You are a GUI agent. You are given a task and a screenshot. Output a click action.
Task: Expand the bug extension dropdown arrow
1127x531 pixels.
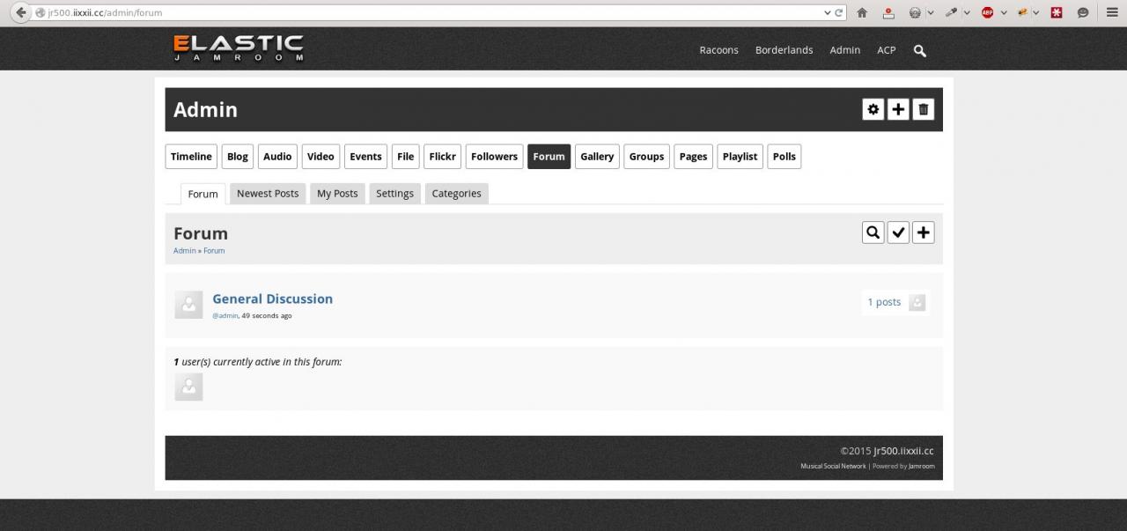1036,12
